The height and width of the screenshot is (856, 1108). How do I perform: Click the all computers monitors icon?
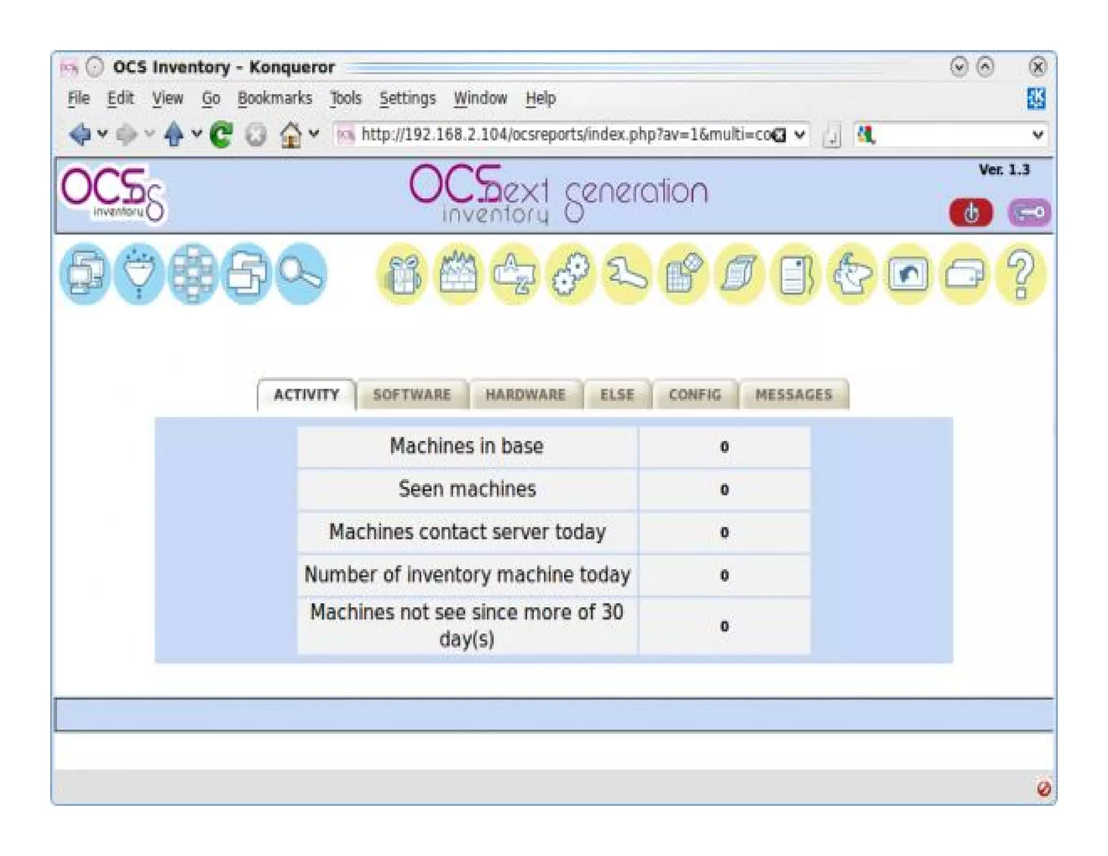[x=85, y=273]
